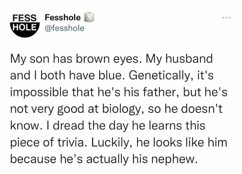Image resolution: width=242 pixels, height=174 pixels.
Task: Click the "FESS" lettering in the avatar
Action: [24, 19]
